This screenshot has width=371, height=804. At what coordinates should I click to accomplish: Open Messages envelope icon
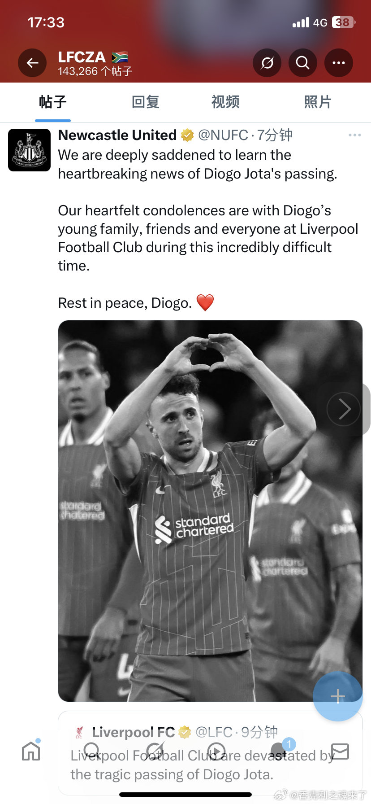coord(340,751)
